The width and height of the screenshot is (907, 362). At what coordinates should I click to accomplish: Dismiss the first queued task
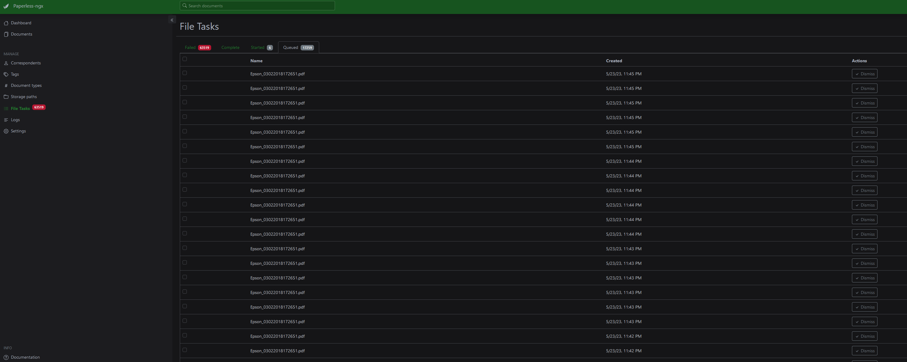coord(864,74)
